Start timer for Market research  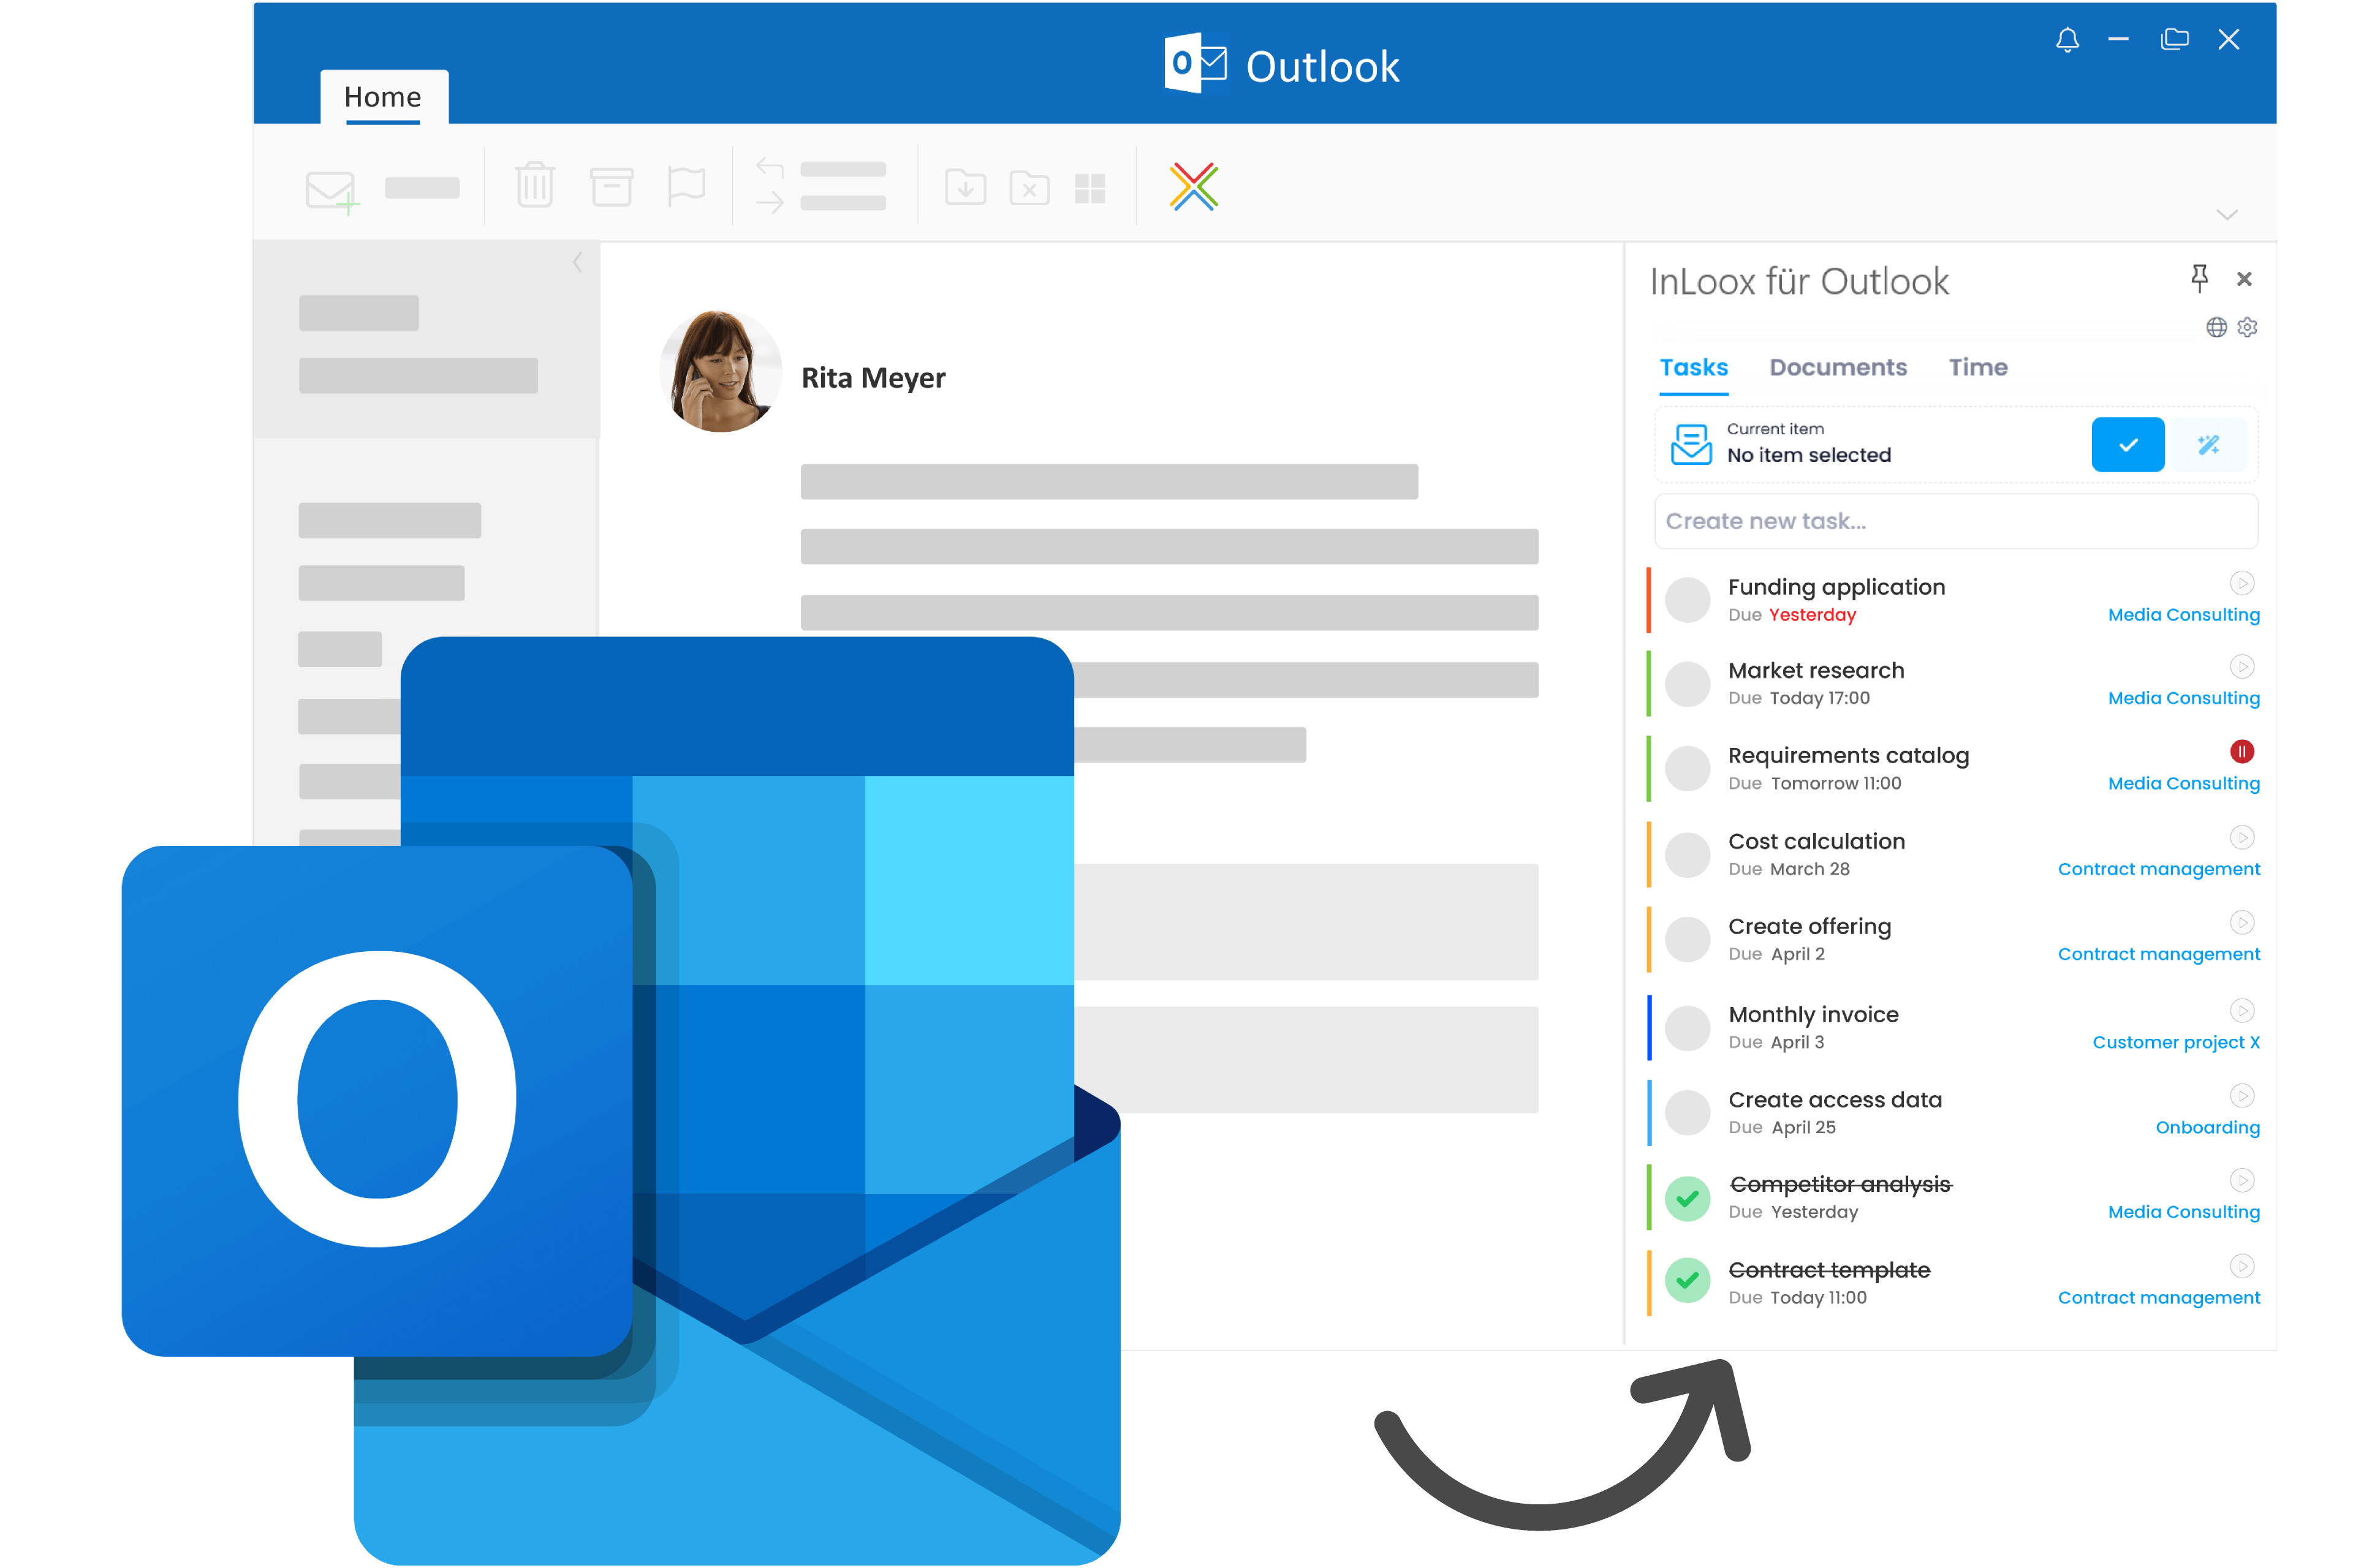tap(2242, 667)
